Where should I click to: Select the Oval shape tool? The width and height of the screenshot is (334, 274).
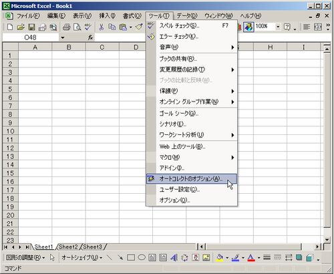click(142, 258)
